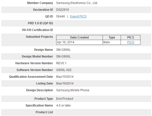Click the Design Model Number label
152x116 pixels.
[37, 56]
